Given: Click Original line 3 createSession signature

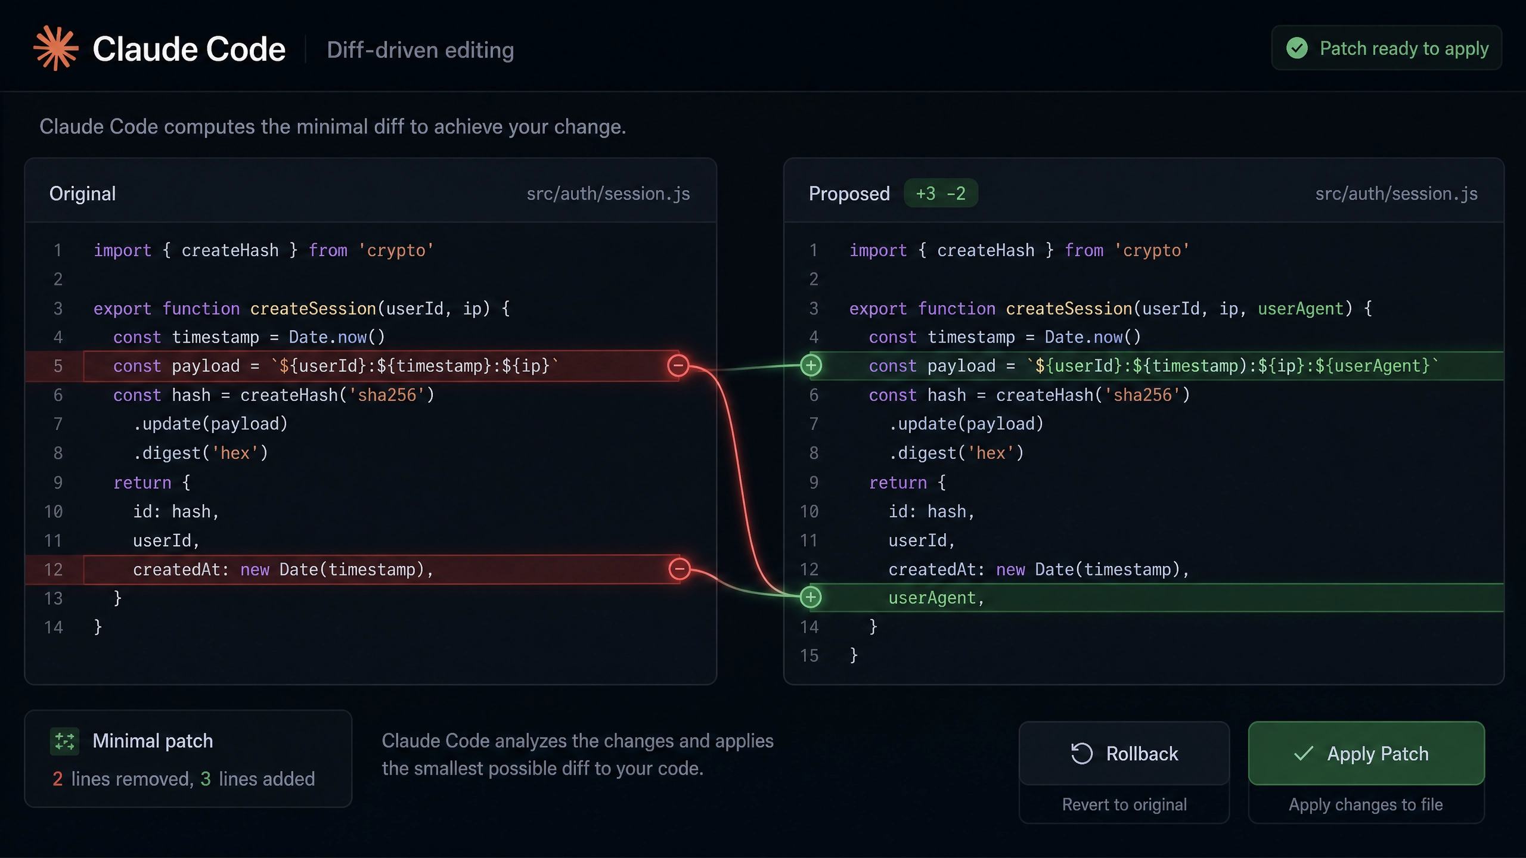Looking at the screenshot, I should pyautogui.click(x=302, y=309).
